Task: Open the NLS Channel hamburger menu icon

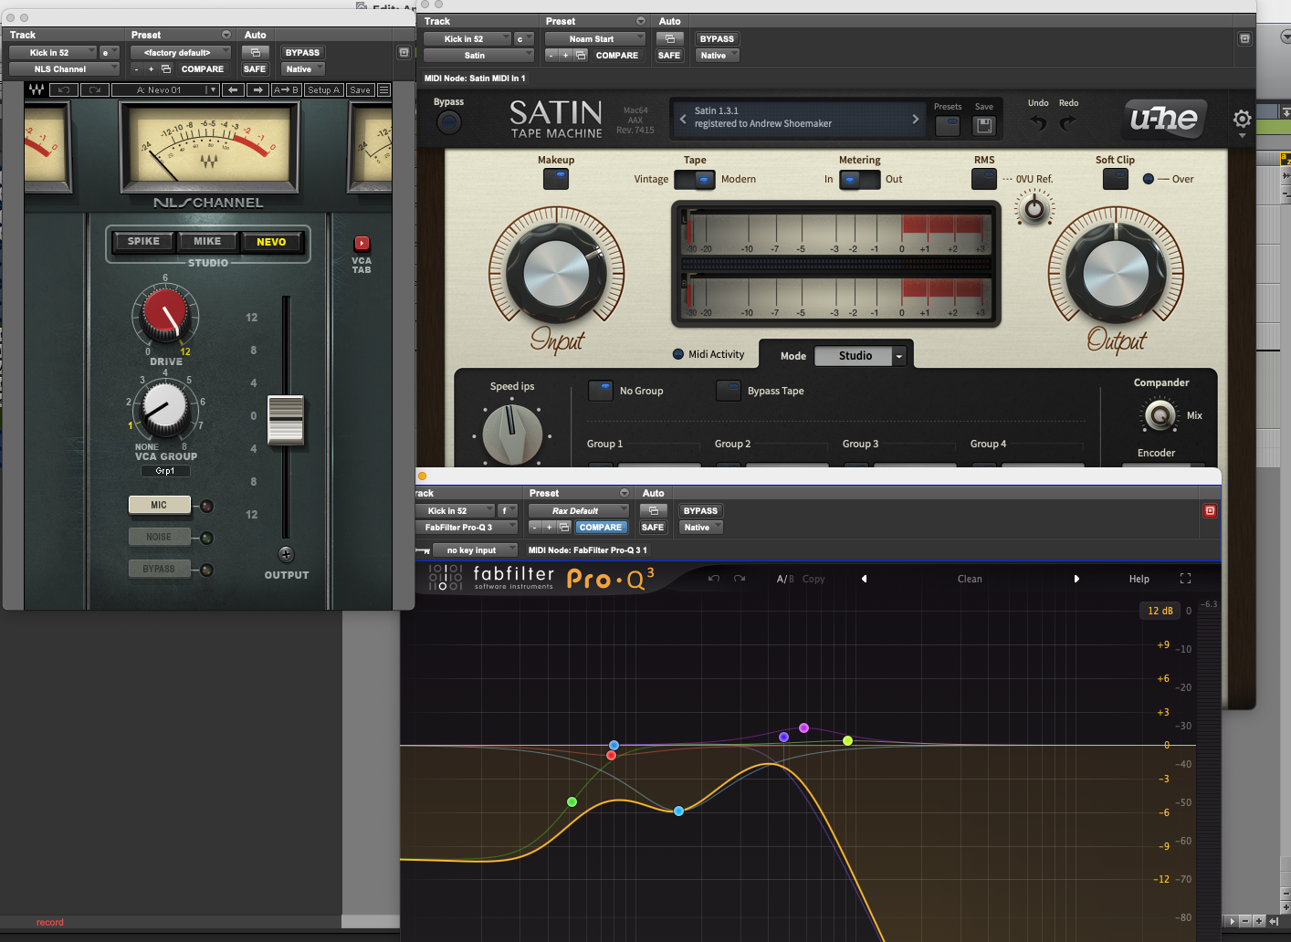Action: [383, 89]
